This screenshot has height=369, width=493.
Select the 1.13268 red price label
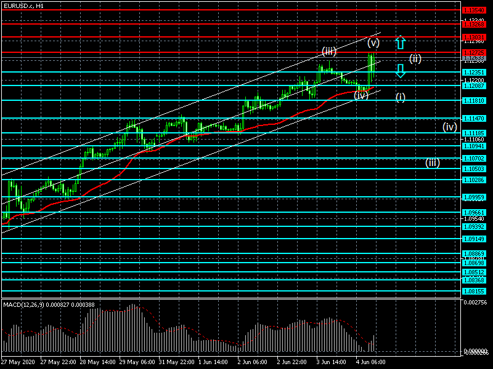click(x=474, y=24)
